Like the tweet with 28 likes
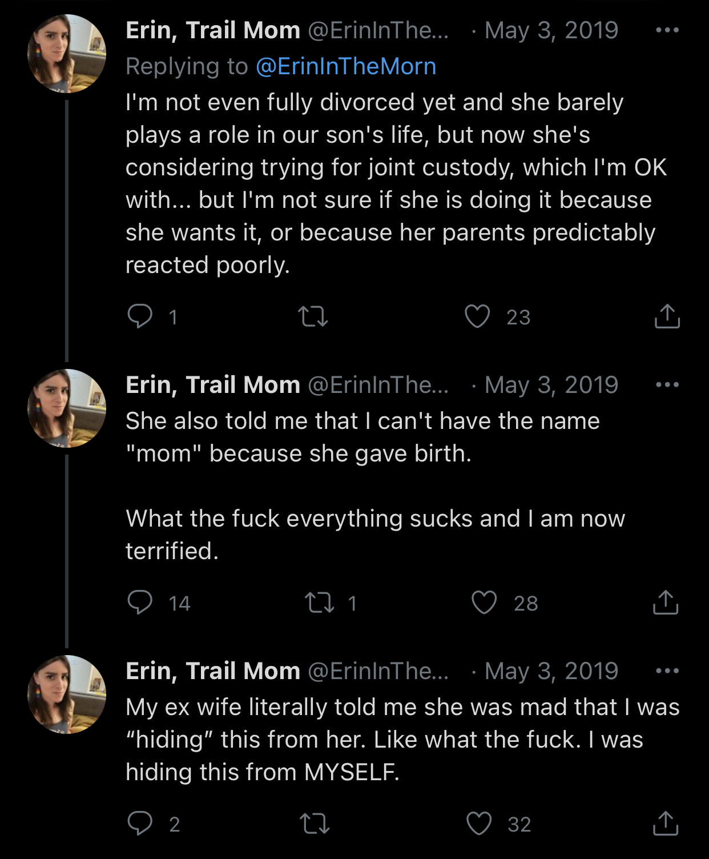Screen dimensions: 709x859 484,603
